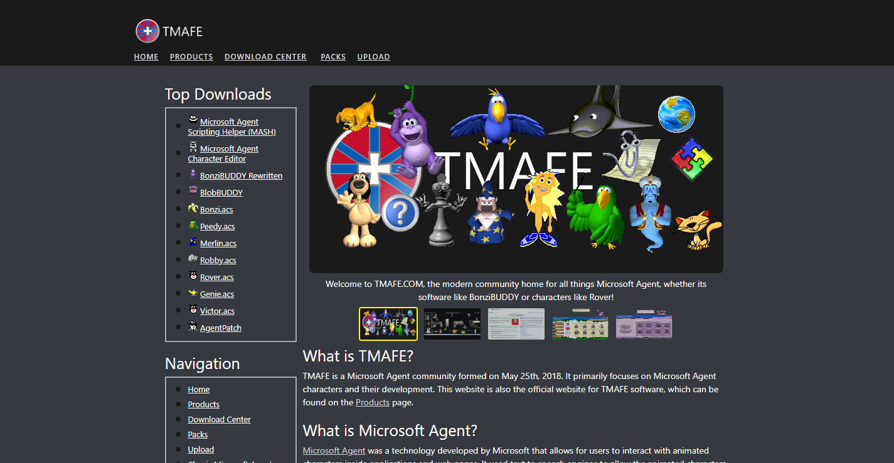Click the Robby.acs robot icon
Screen dimensions: 894x463
193,259
